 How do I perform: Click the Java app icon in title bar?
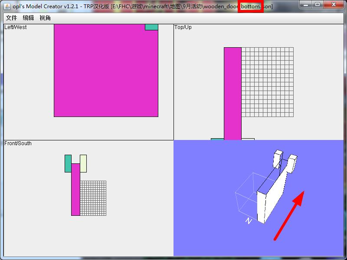click(7, 6)
